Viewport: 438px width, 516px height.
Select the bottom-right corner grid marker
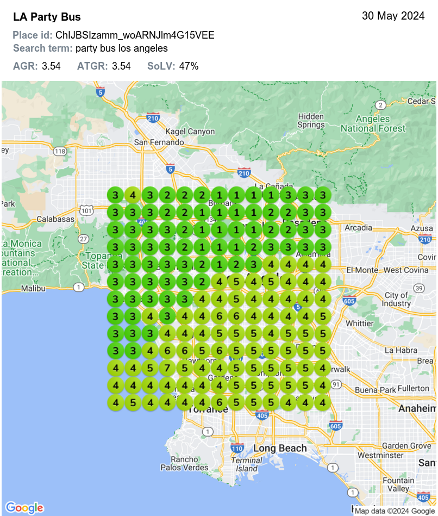tap(323, 403)
